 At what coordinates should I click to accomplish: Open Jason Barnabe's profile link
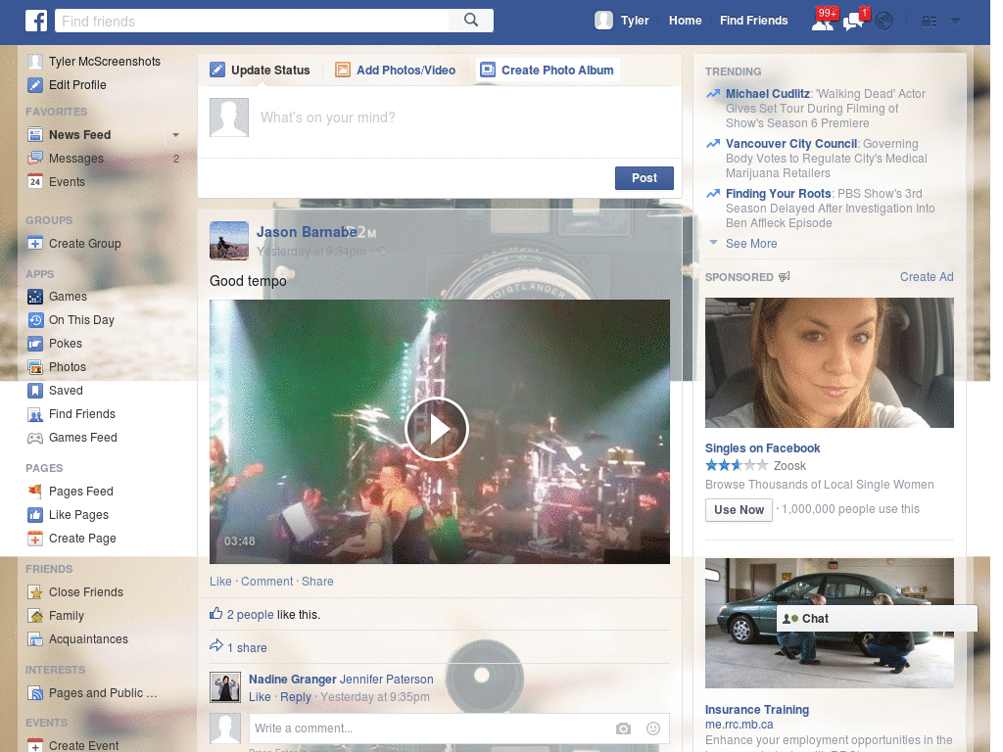click(x=307, y=232)
